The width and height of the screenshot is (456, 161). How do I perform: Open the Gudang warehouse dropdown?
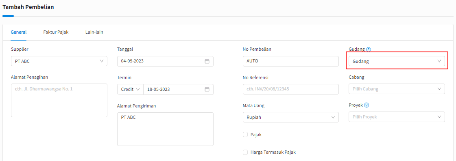pyautogui.click(x=397, y=61)
